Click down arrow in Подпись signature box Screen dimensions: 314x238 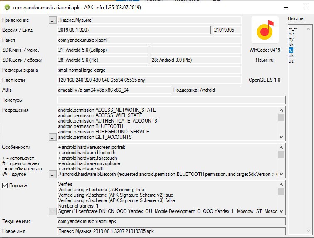pyautogui.click(x=282, y=211)
